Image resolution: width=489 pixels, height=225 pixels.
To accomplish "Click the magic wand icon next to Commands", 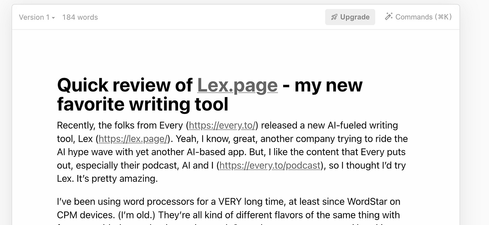I will click(389, 16).
